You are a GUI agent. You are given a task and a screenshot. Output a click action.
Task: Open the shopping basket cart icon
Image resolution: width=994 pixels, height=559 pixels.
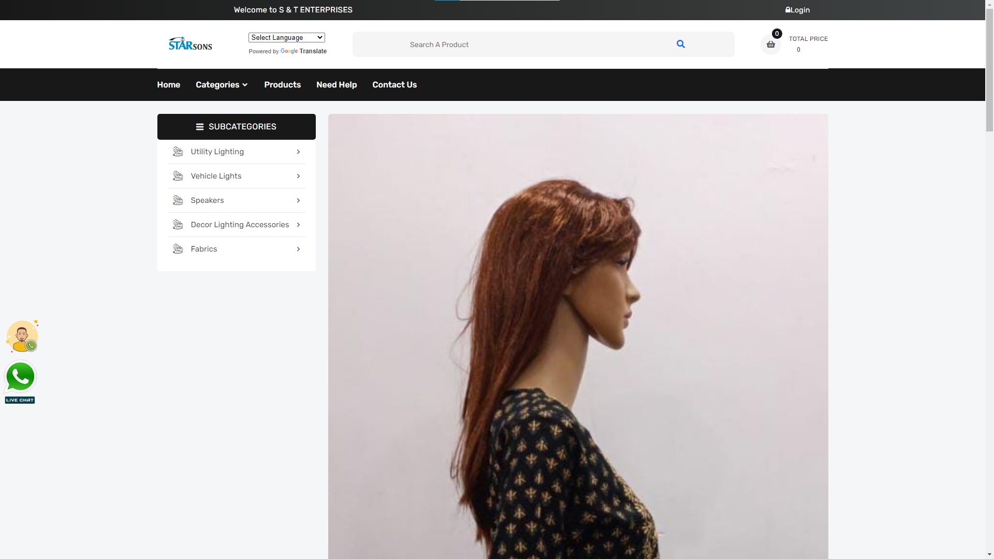pyautogui.click(x=770, y=45)
